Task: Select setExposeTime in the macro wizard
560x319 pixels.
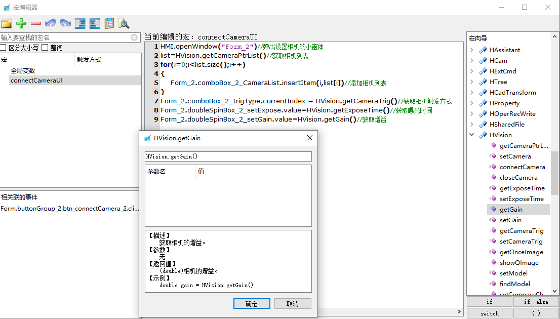Action: tap(522, 199)
